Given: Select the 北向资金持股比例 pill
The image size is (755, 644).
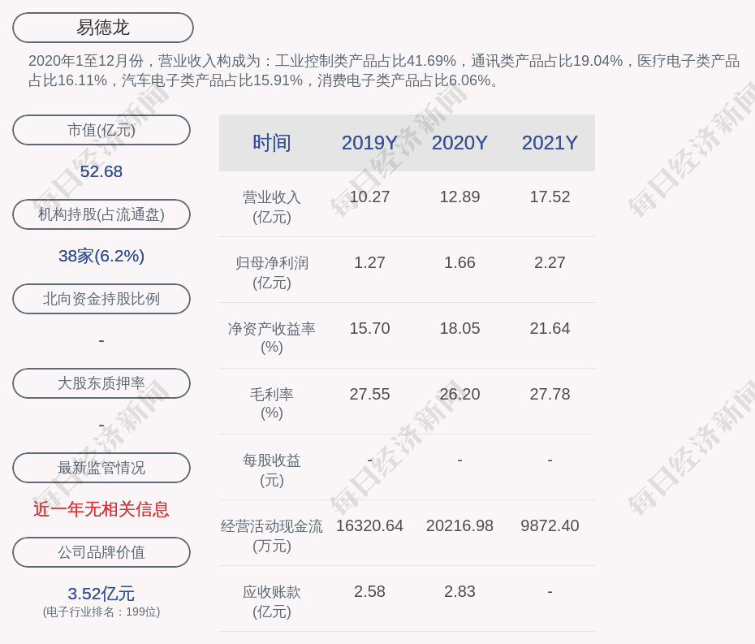Looking at the screenshot, I should point(101,299).
